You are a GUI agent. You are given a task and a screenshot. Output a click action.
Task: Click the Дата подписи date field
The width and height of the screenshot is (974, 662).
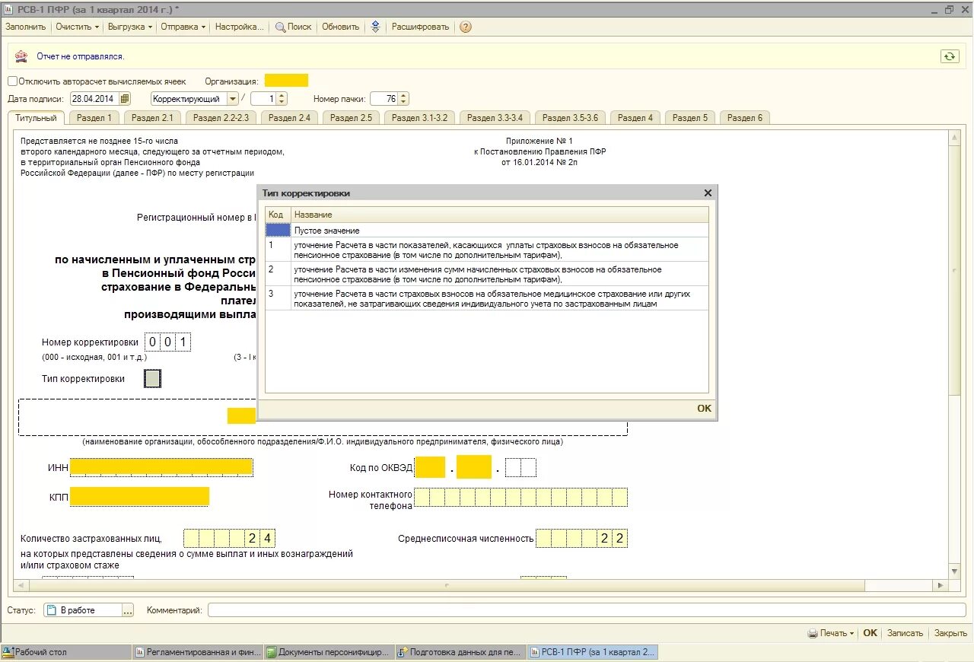click(x=94, y=99)
